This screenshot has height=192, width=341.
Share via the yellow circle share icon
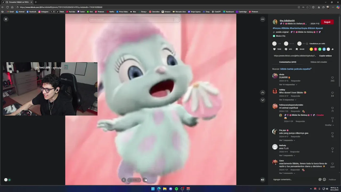coord(311,49)
